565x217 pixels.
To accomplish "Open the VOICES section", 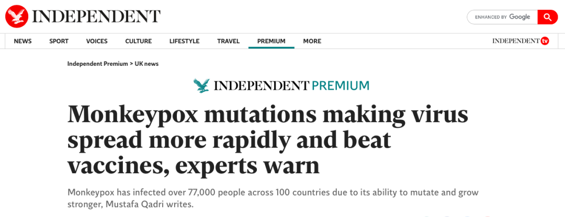I will point(97,41).
